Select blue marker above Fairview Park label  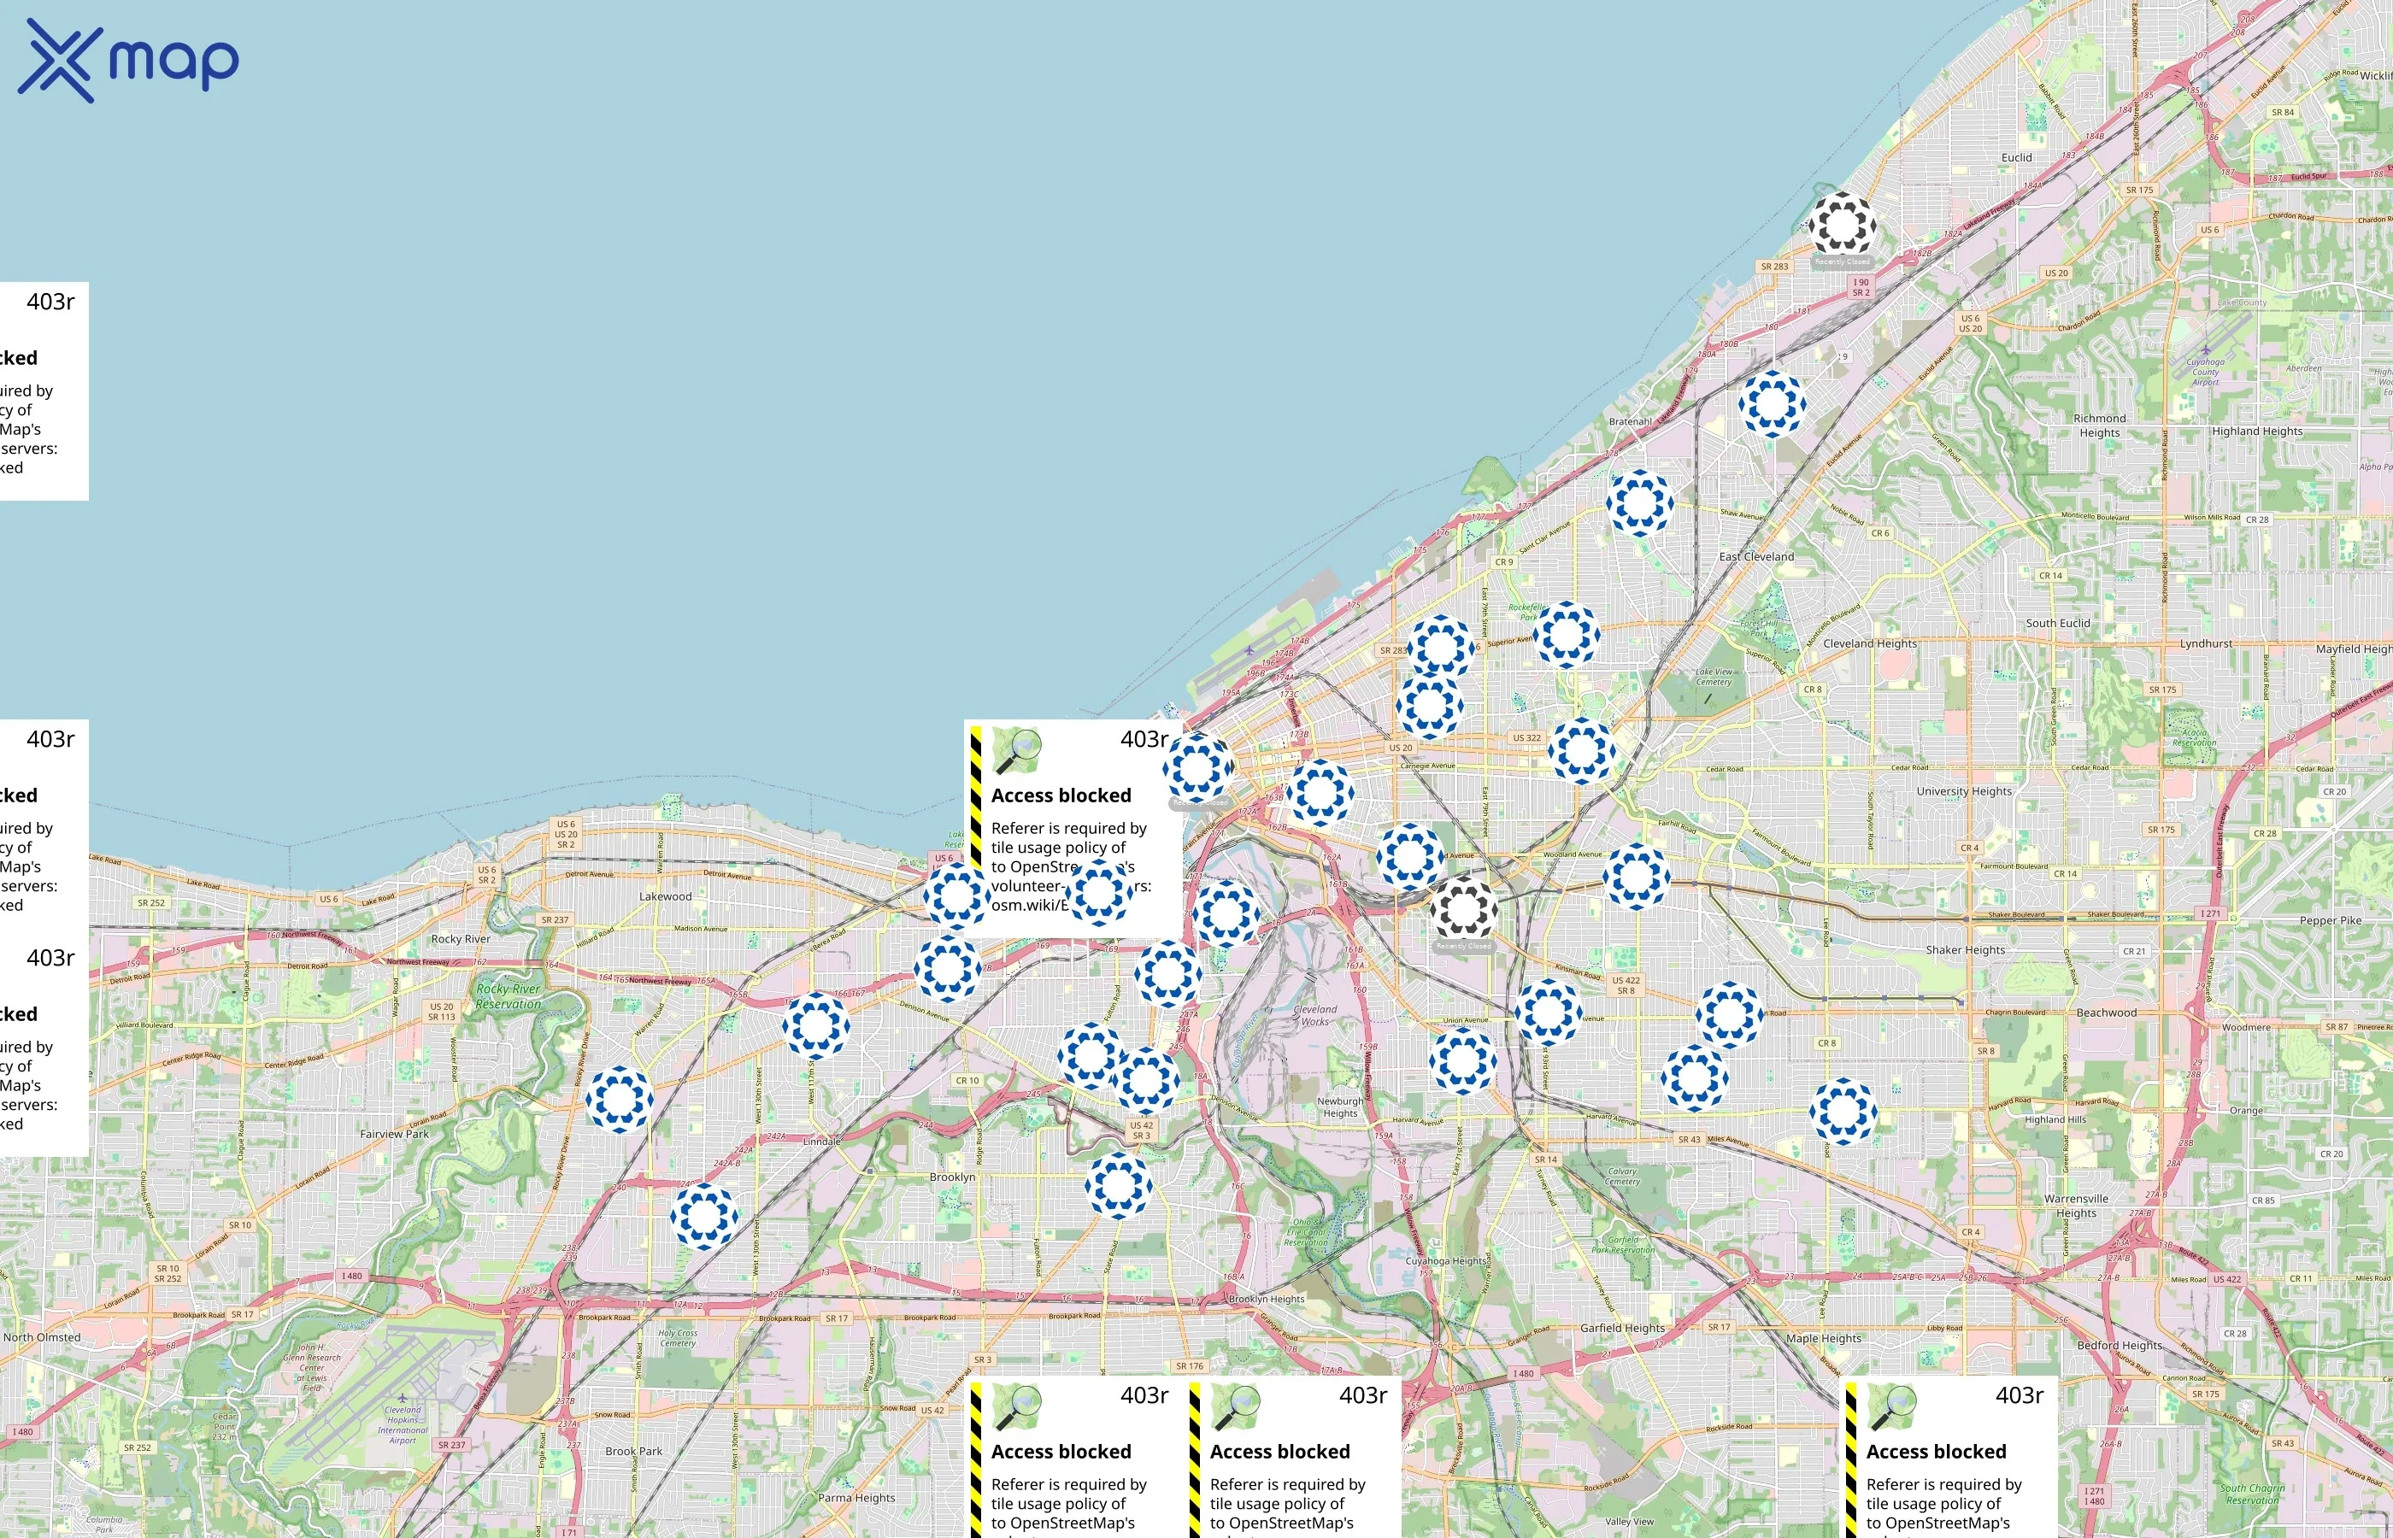pyautogui.click(x=620, y=1099)
